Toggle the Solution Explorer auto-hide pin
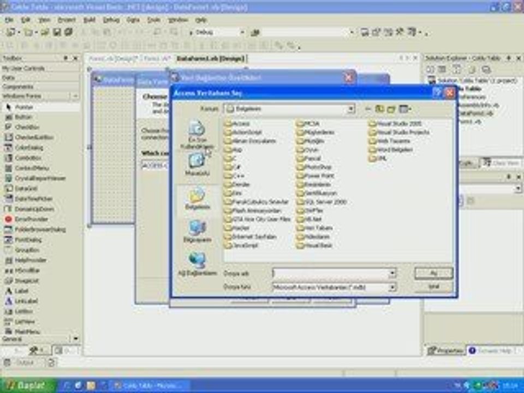This screenshot has height=393, width=524. click(509, 58)
